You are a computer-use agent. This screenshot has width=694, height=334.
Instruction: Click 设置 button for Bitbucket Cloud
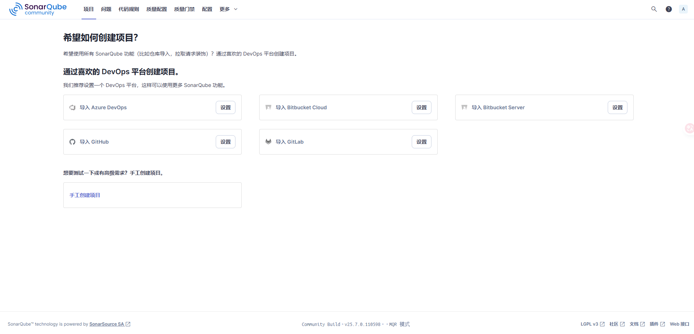click(x=421, y=107)
